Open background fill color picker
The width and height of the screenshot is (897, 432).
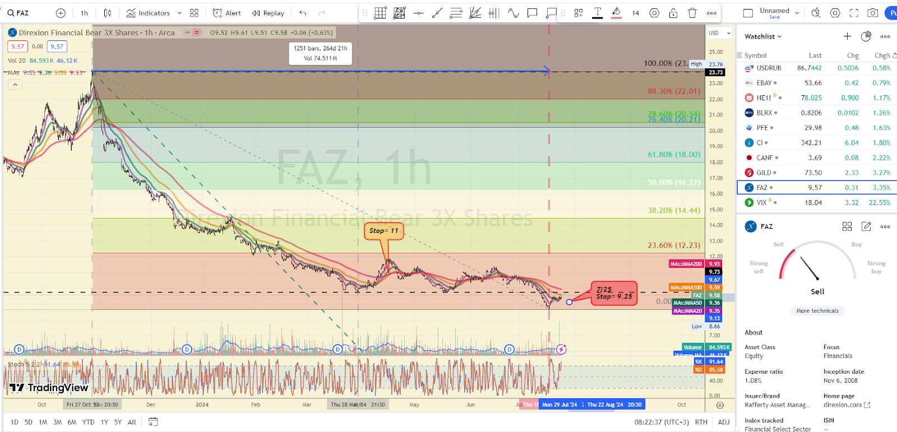616,13
